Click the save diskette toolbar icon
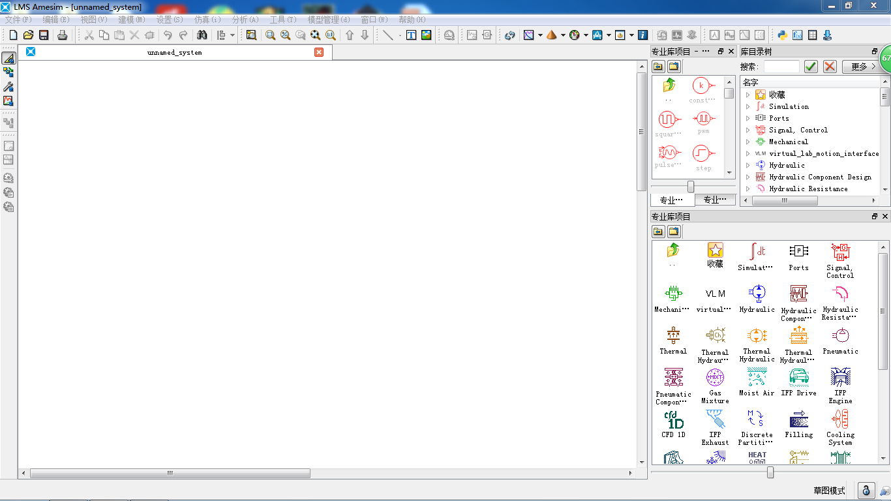This screenshot has width=891, height=501. coord(44,35)
